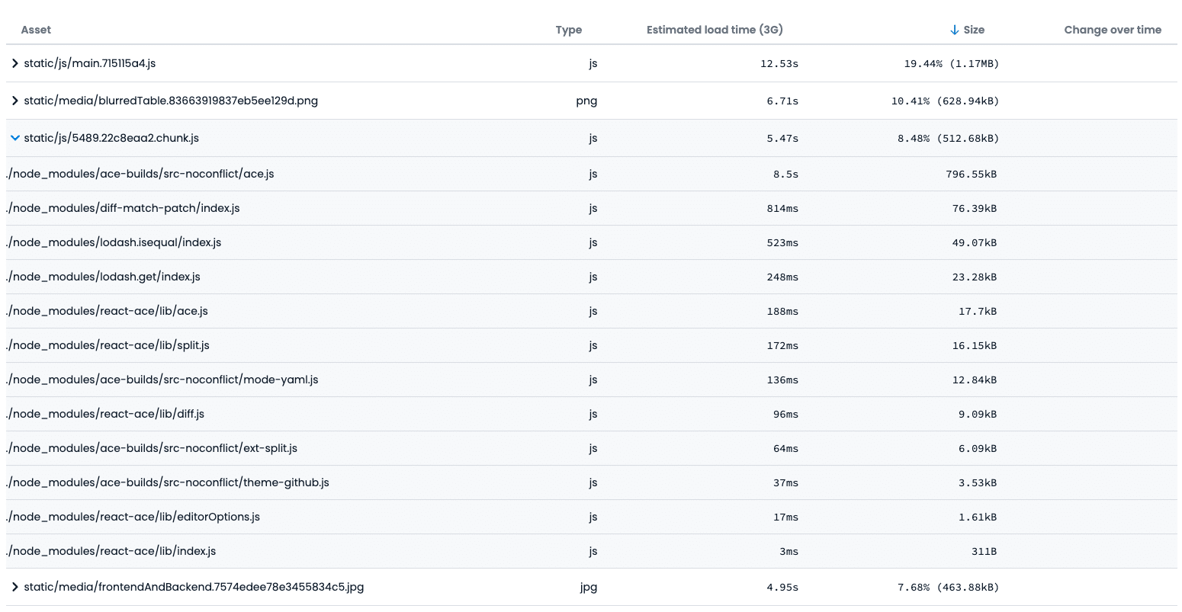Viewport: 1182px width, 612px height.
Task: Click the 6.09kB size value
Action: point(977,448)
